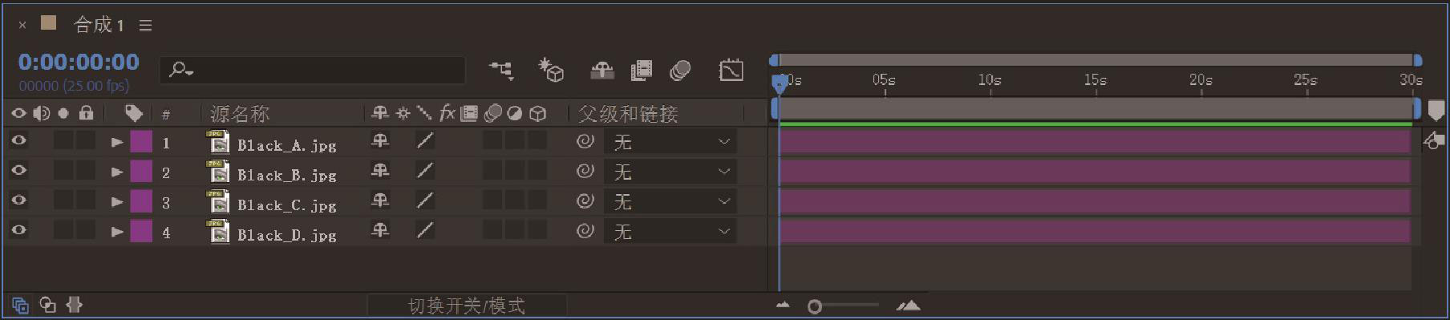Open the parent dropdown for Black_A.jpg
This screenshot has width=1450, height=320.
(670, 142)
